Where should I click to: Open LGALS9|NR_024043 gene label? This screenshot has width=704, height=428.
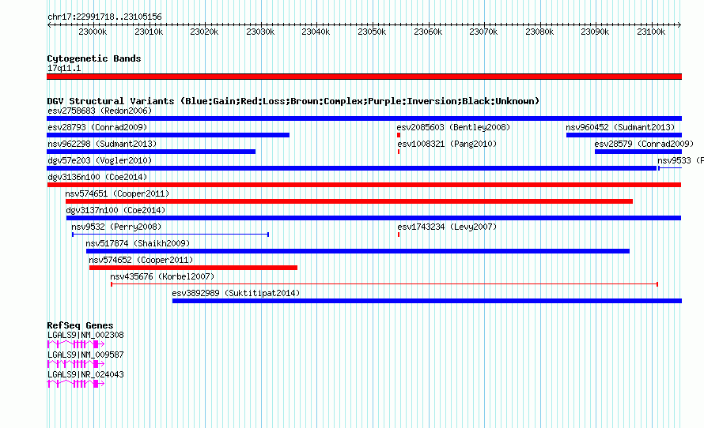pyautogui.click(x=85, y=374)
